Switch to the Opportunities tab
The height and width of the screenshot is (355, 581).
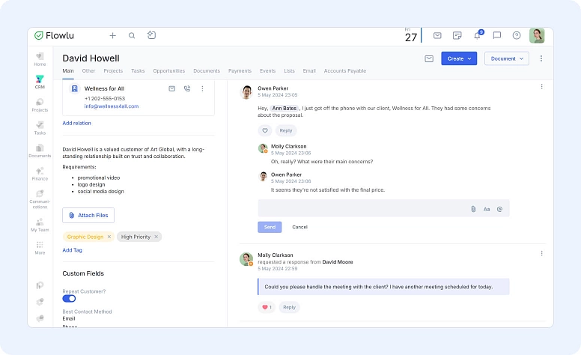168,71
